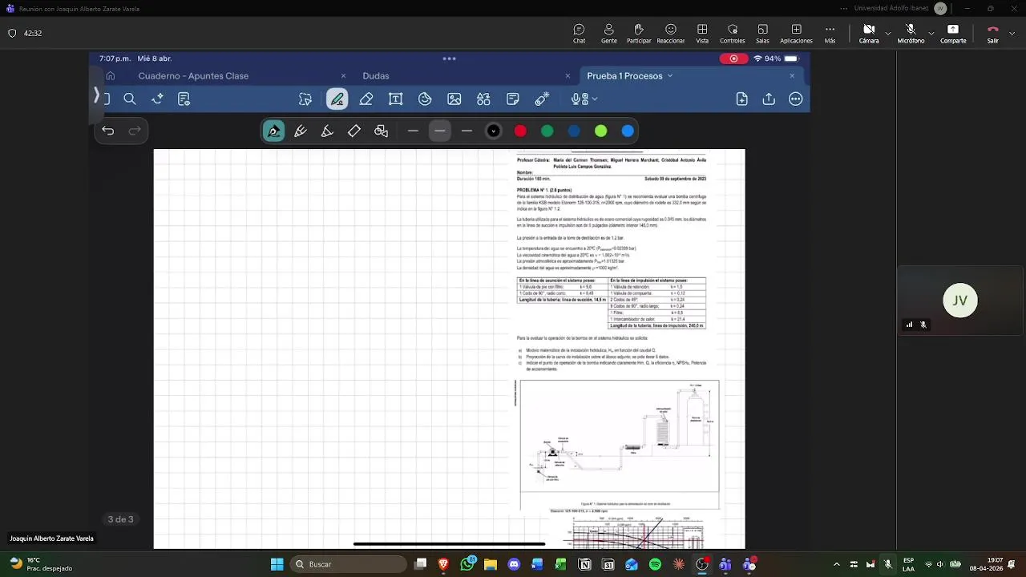Pick the red pen color
1026x577 pixels.
(x=520, y=131)
